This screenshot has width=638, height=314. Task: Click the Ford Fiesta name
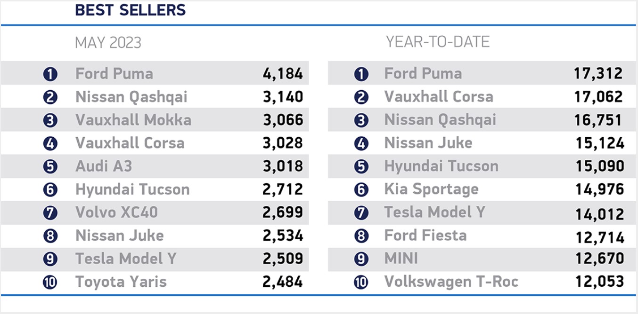point(425,235)
